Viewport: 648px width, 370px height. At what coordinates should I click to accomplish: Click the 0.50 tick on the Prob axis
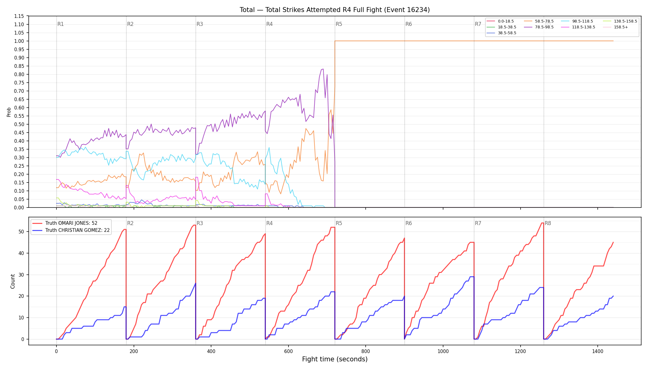(19, 124)
